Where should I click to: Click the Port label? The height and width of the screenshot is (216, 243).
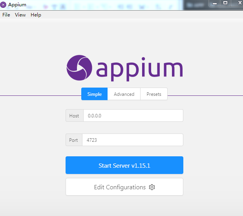74,140
